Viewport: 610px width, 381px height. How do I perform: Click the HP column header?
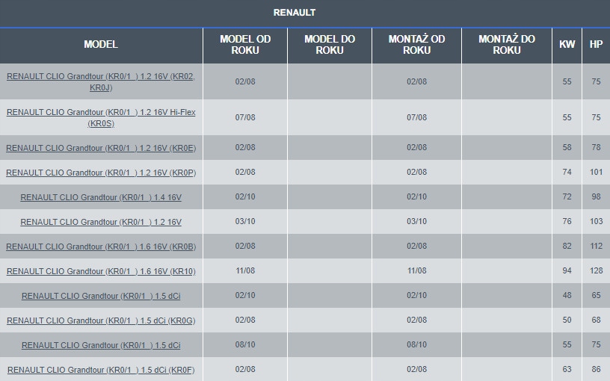596,44
